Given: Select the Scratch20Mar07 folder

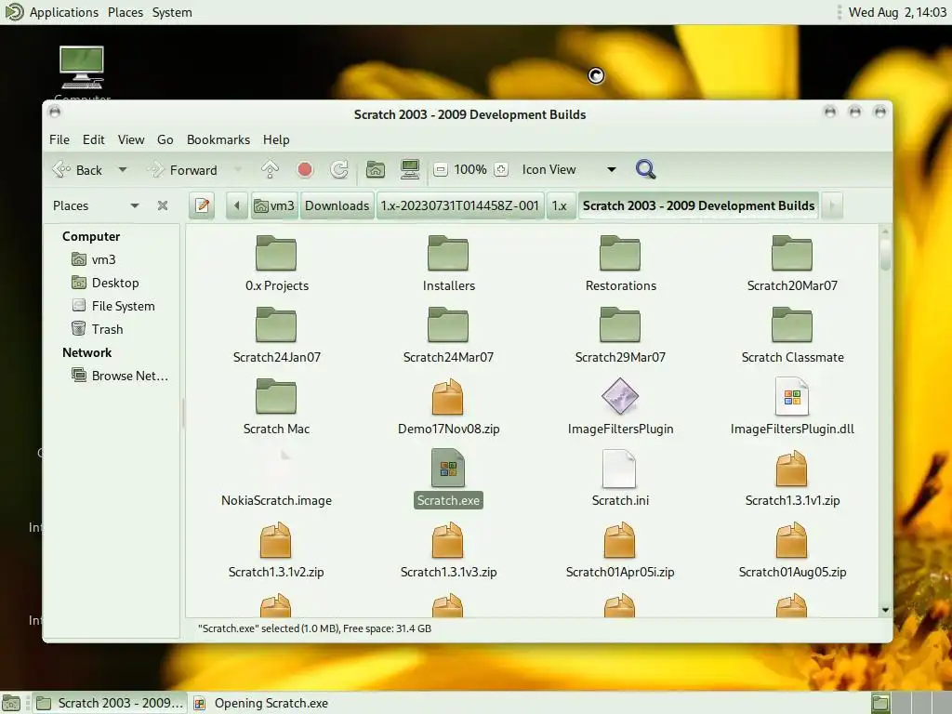Looking at the screenshot, I should tap(792, 263).
